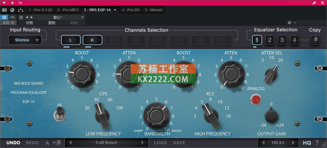The width and height of the screenshot is (327, 148).
Task: Click the 复制 copy button
Action: point(52,23)
